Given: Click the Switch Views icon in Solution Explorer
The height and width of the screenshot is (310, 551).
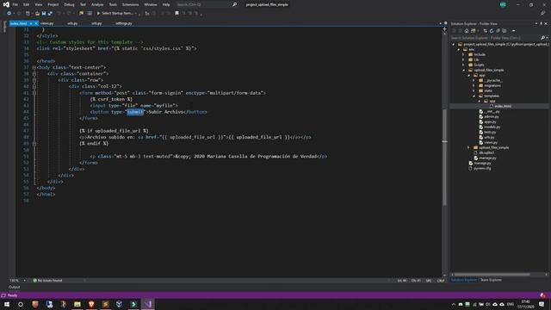Looking at the screenshot, I should point(473,31).
